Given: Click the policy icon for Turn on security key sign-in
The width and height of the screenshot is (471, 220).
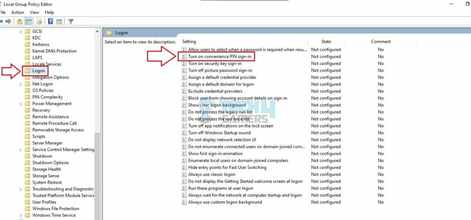Looking at the screenshot, I should pos(184,64).
